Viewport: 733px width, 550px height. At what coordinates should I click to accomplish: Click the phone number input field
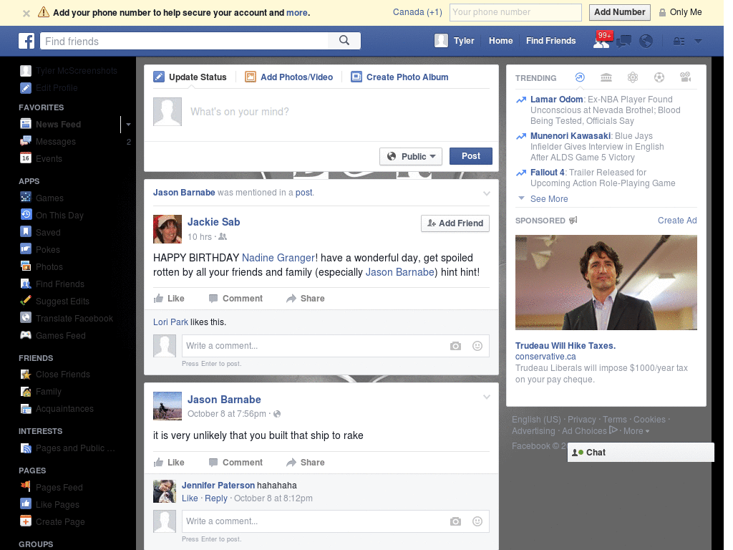tap(515, 12)
